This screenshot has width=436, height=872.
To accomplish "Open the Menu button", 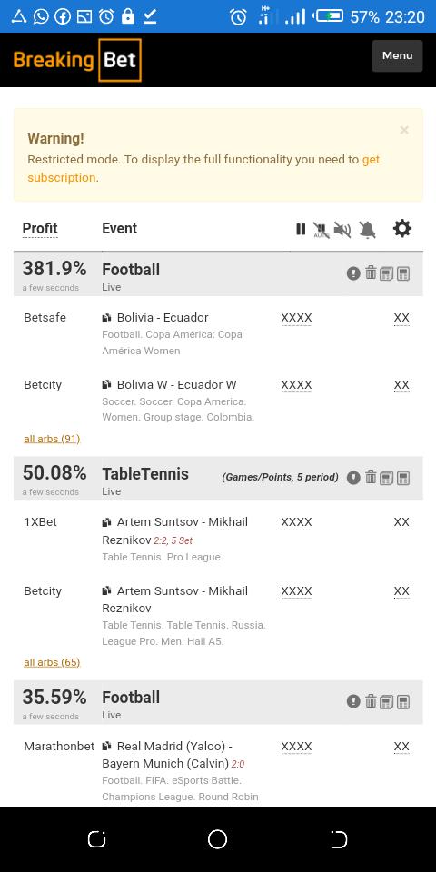I will [x=398, y=55].
